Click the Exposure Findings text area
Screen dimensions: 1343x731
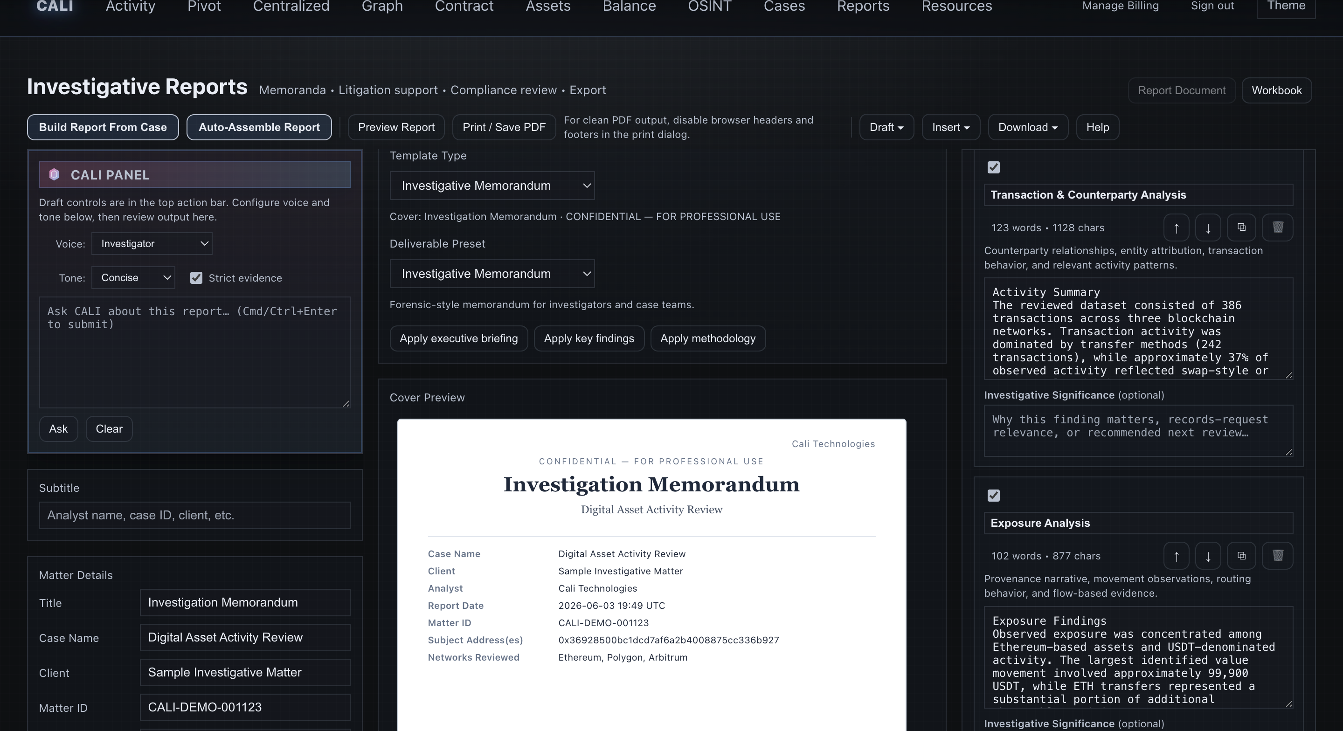(1138, 657)
